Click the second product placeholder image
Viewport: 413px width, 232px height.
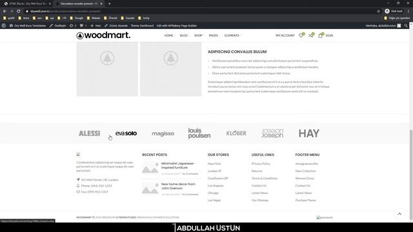tap(170, 69)
